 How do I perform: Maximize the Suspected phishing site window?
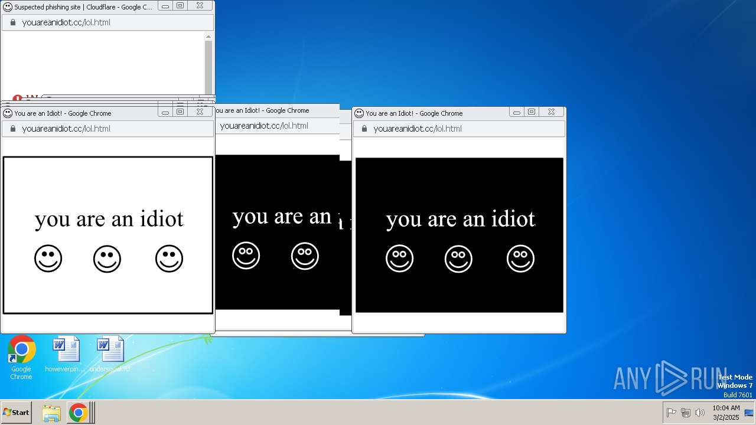[181, 6]
